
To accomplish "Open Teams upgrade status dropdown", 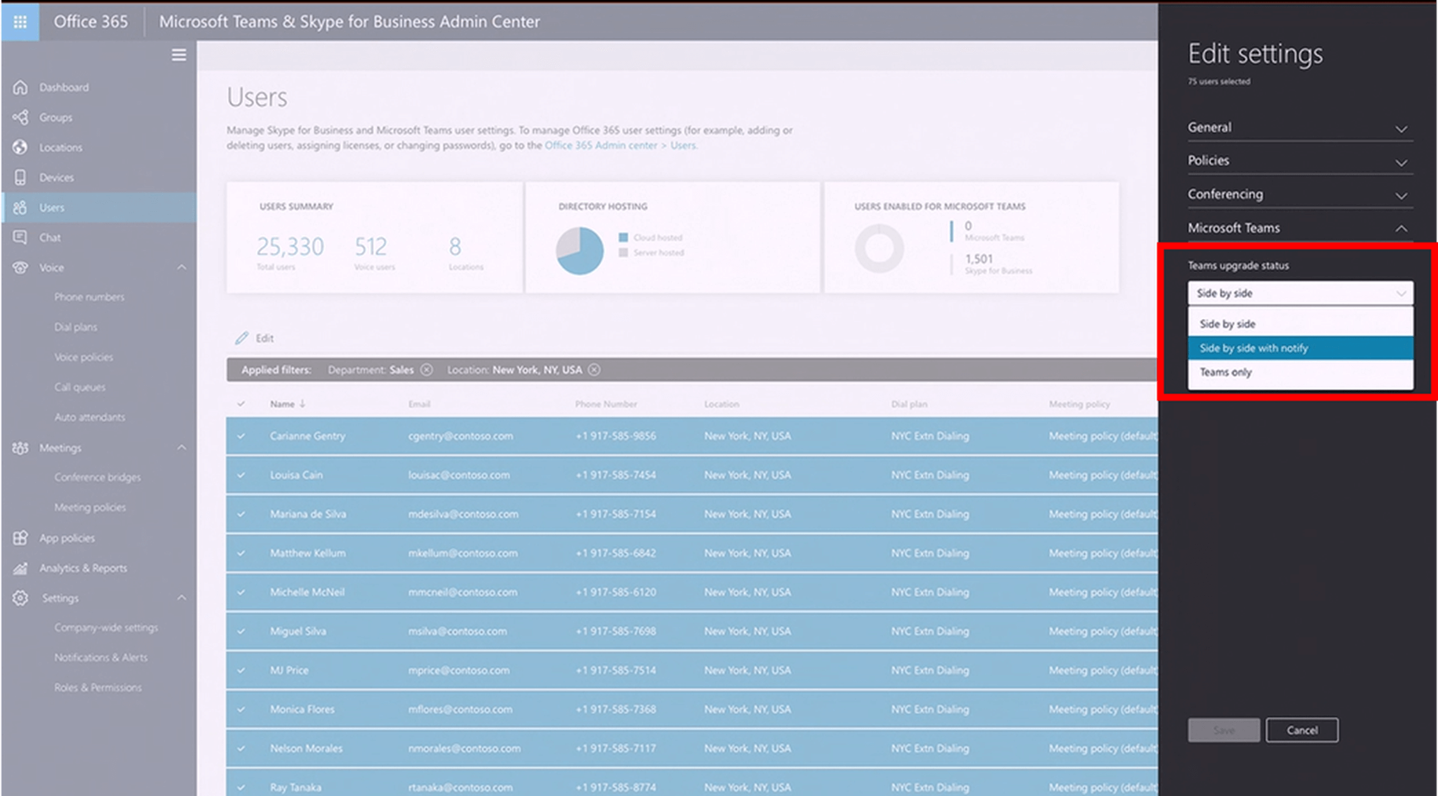I will pyautogui.click(x=1300, y=293).
